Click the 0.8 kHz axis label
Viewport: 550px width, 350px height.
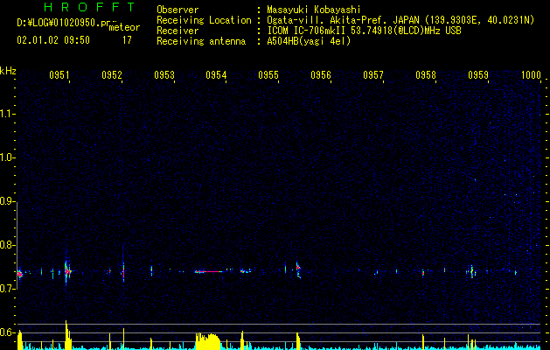coord(6,245)
